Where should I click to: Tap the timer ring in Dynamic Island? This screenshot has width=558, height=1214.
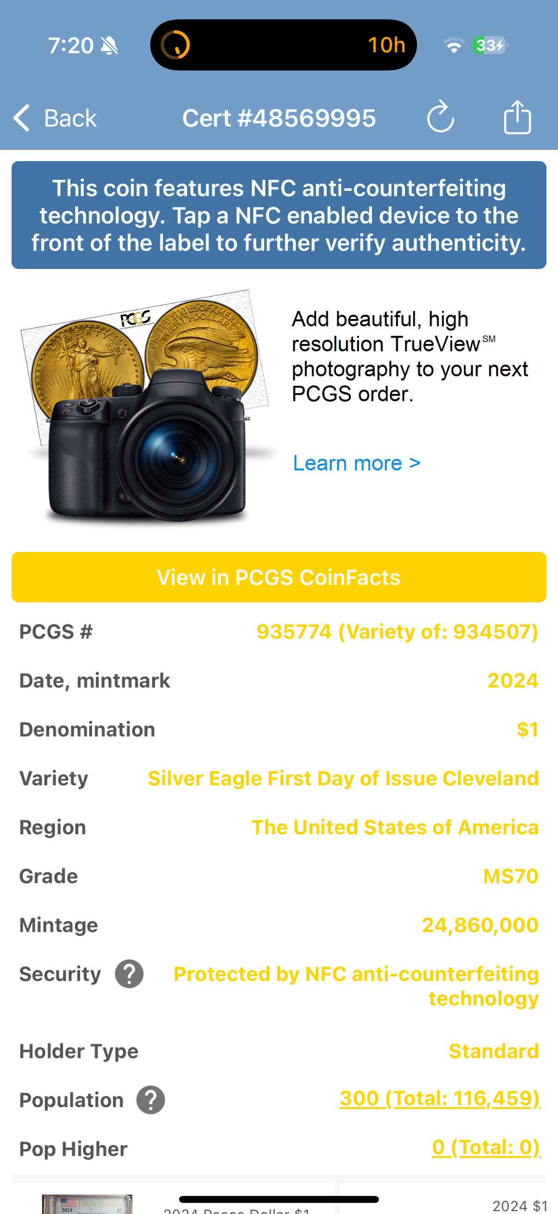tap(175, 45)
